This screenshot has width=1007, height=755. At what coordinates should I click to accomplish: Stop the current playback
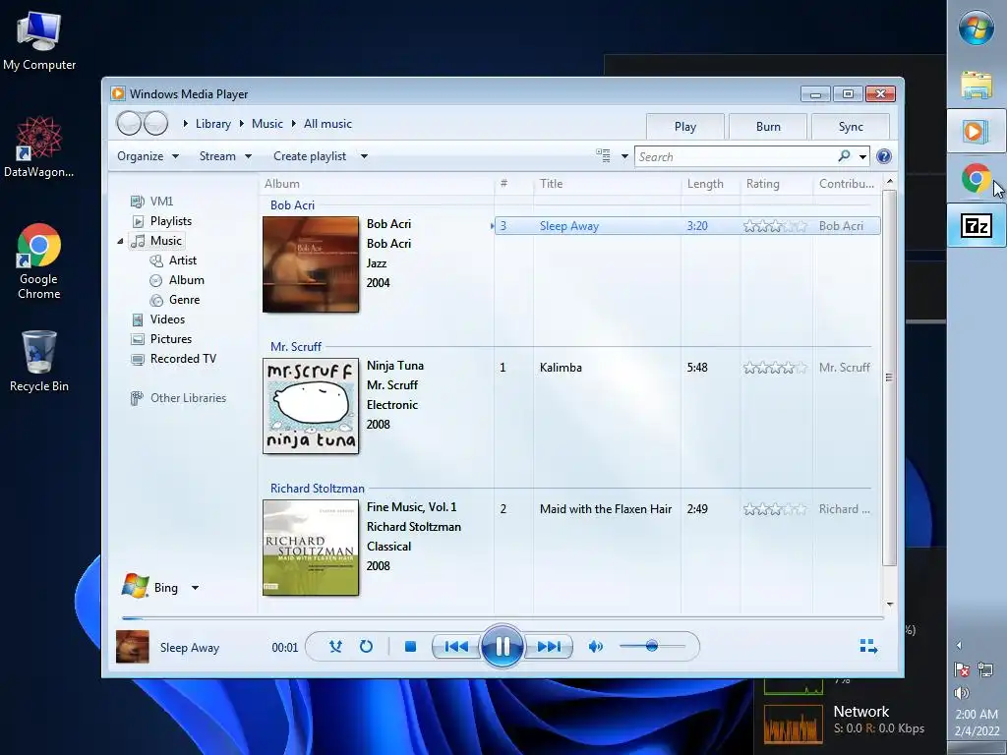coord(410,647)
